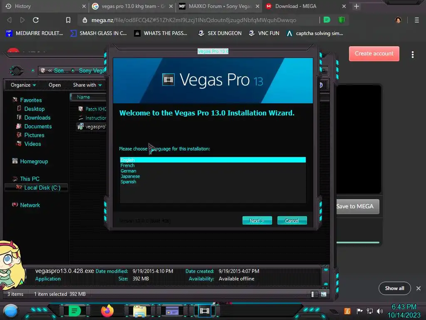The width and height of the screenshot is (426, 320).
Task: Bookmark this page using the bookmark icon
Action: [x=68, y=20]
